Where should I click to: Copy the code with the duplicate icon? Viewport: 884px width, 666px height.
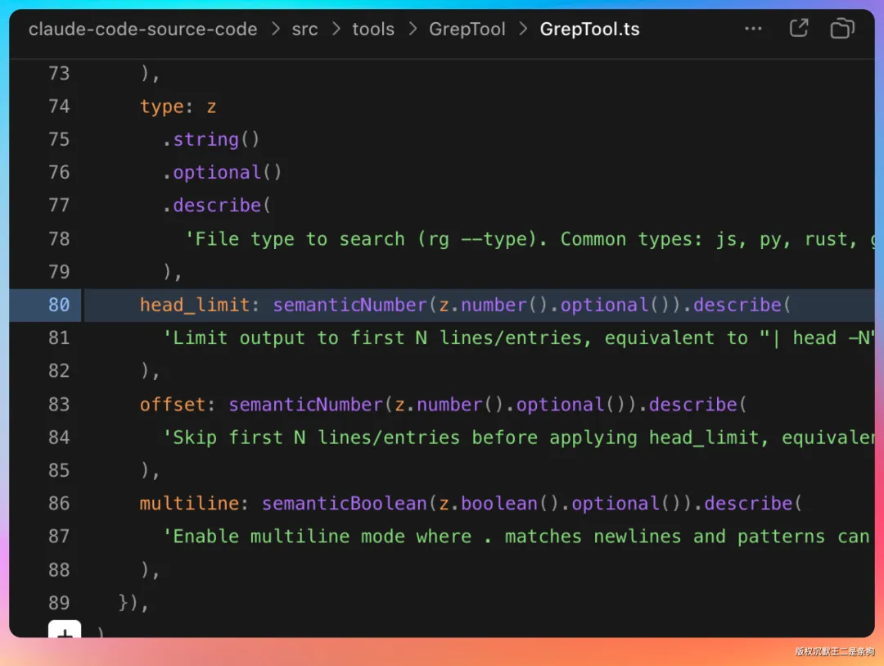point(841,28)
